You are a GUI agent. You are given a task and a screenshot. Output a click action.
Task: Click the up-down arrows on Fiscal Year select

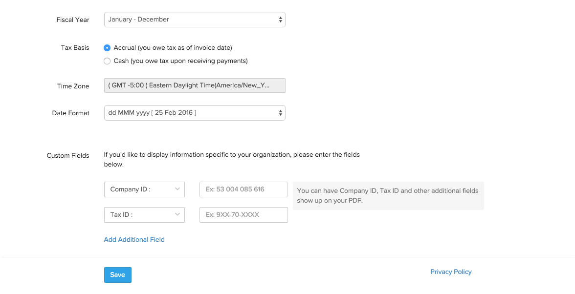point(280,20)
